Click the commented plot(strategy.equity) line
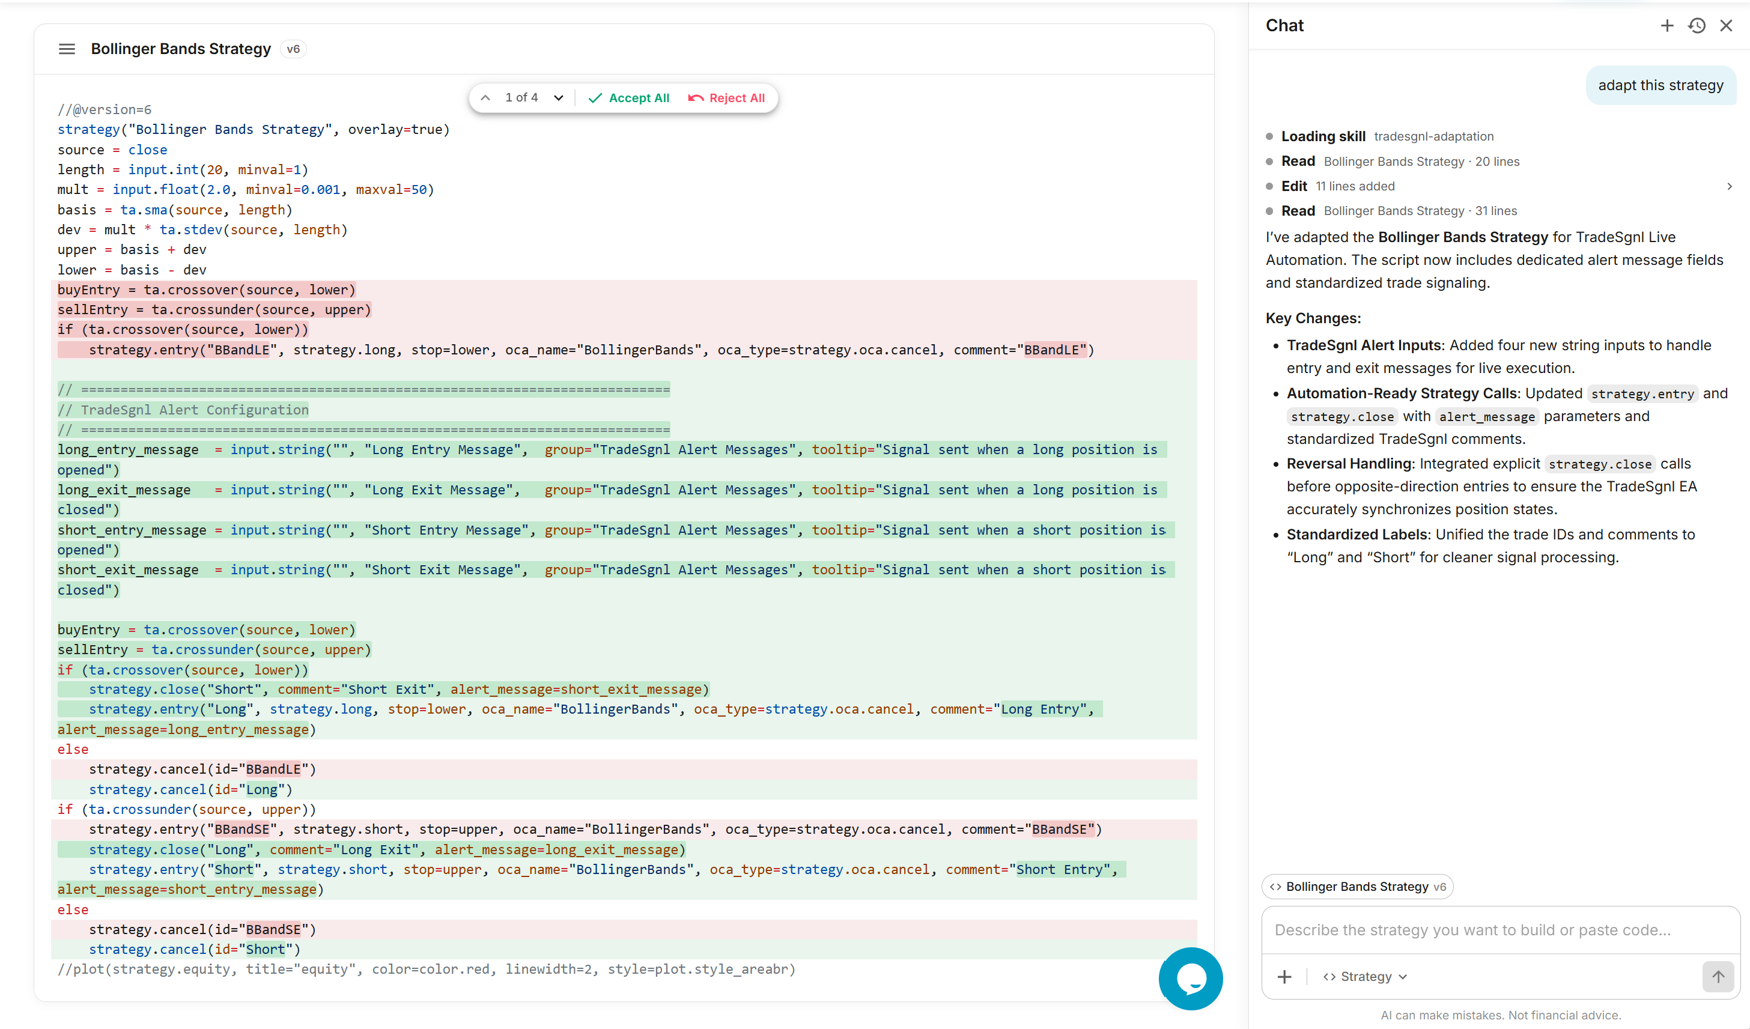The image size is (1750, 1029). 426,970
